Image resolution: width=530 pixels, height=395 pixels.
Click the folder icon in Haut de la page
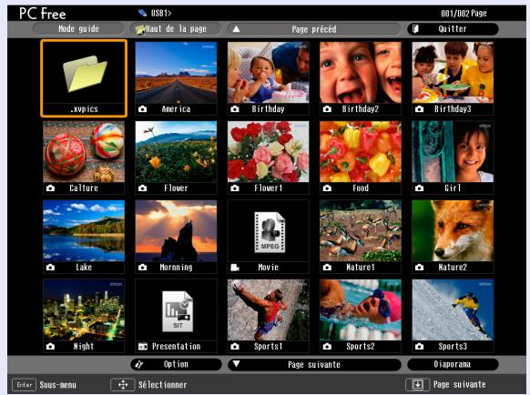(x=139, y=30)
